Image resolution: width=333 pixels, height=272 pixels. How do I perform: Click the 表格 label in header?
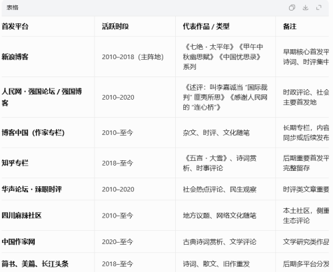tap(13, 8)
